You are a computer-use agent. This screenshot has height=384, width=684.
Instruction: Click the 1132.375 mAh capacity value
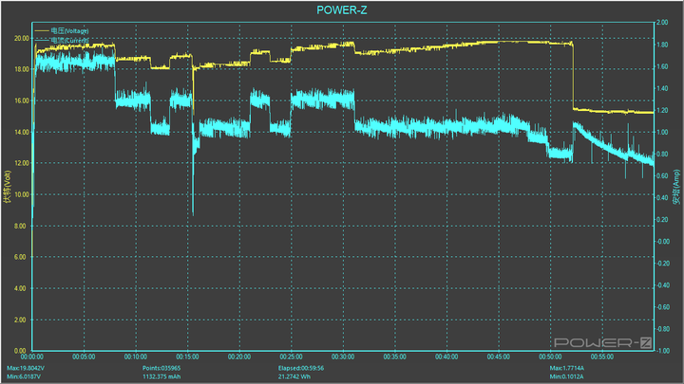coord(161,376)
